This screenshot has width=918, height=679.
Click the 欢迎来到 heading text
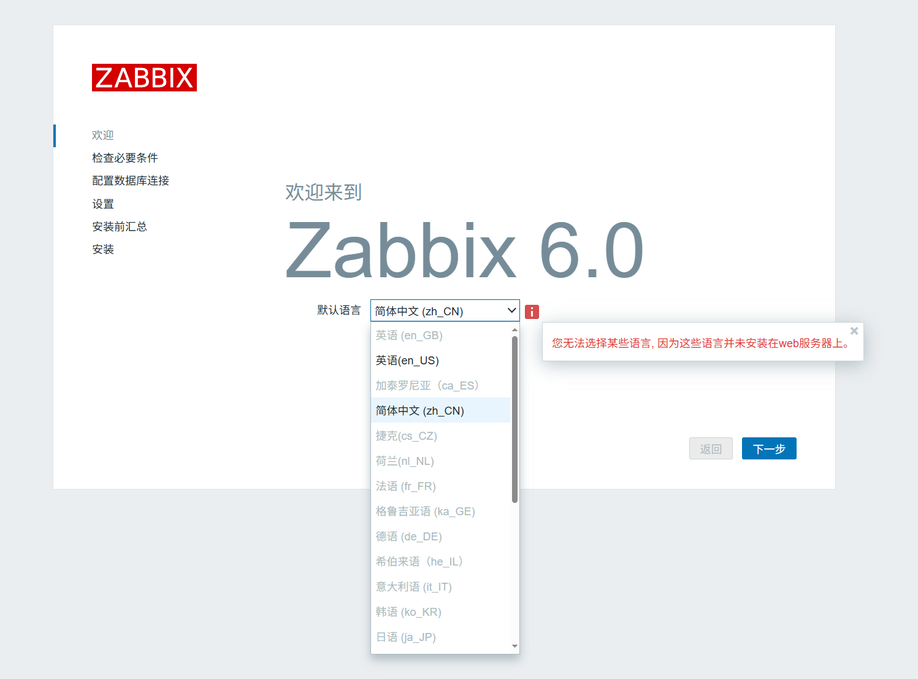click(x=323, y=192)
